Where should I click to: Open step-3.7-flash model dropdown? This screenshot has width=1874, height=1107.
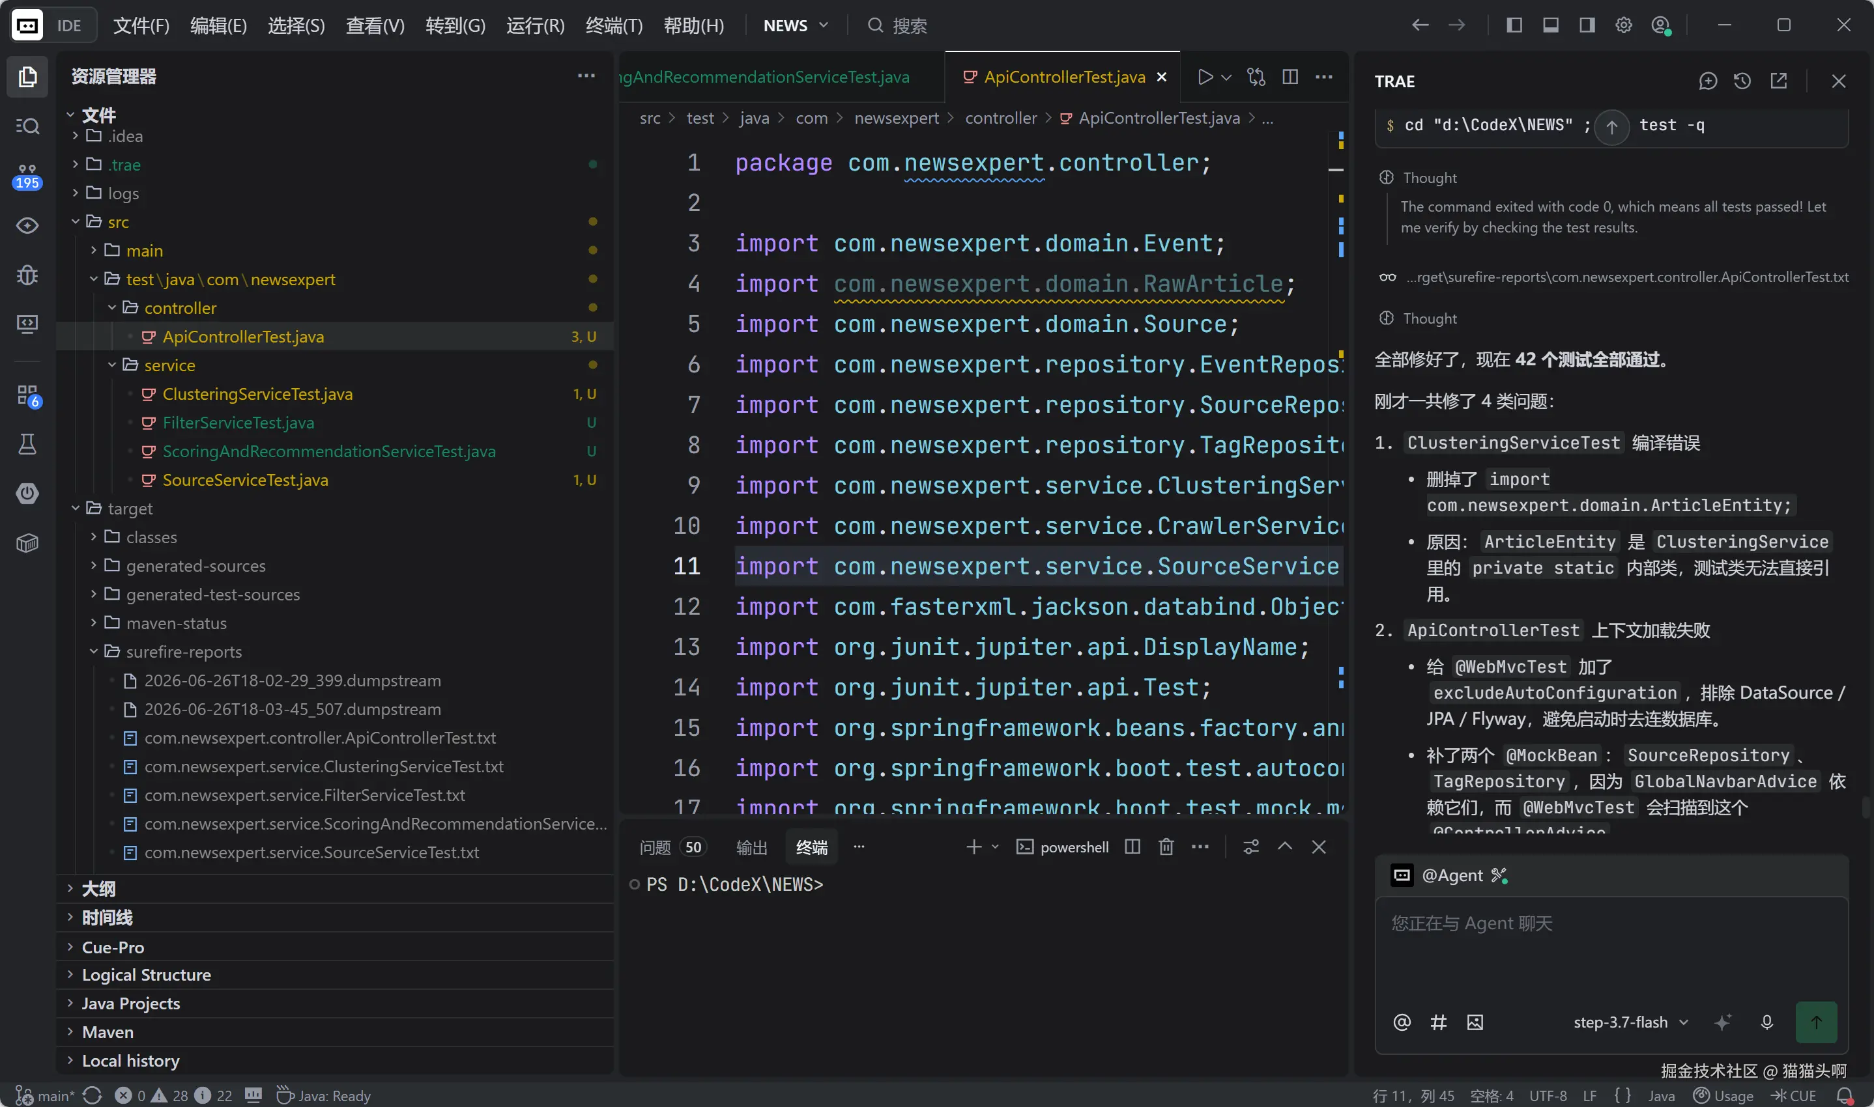click(x=1631, y=1022)
